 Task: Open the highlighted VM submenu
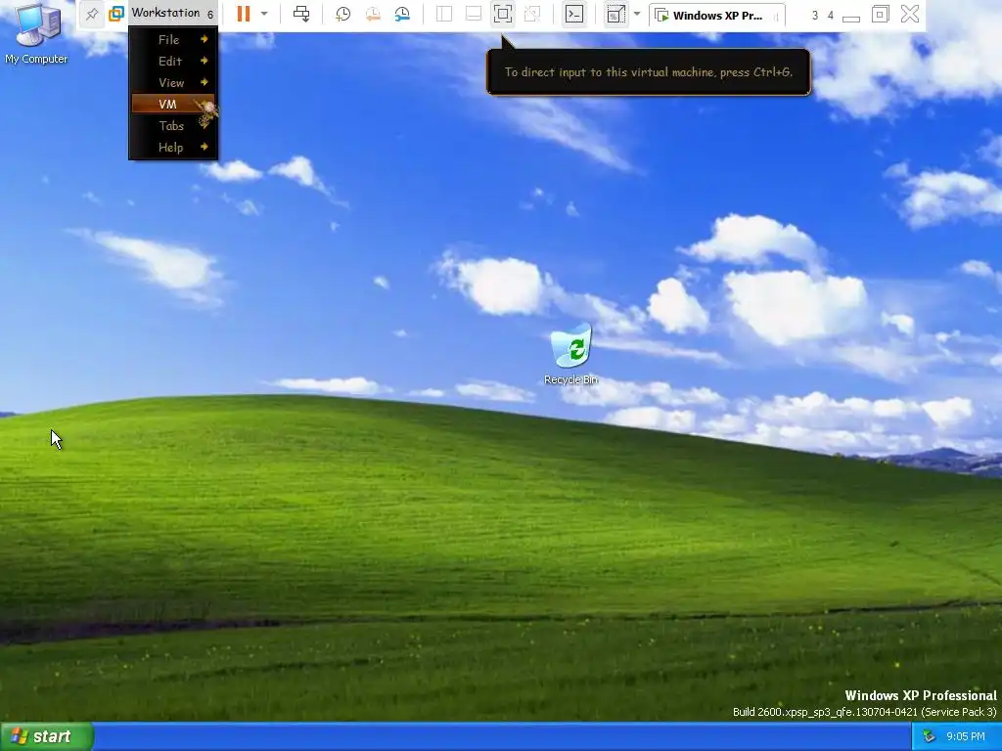pyautogui.click(x=173, y=104)
